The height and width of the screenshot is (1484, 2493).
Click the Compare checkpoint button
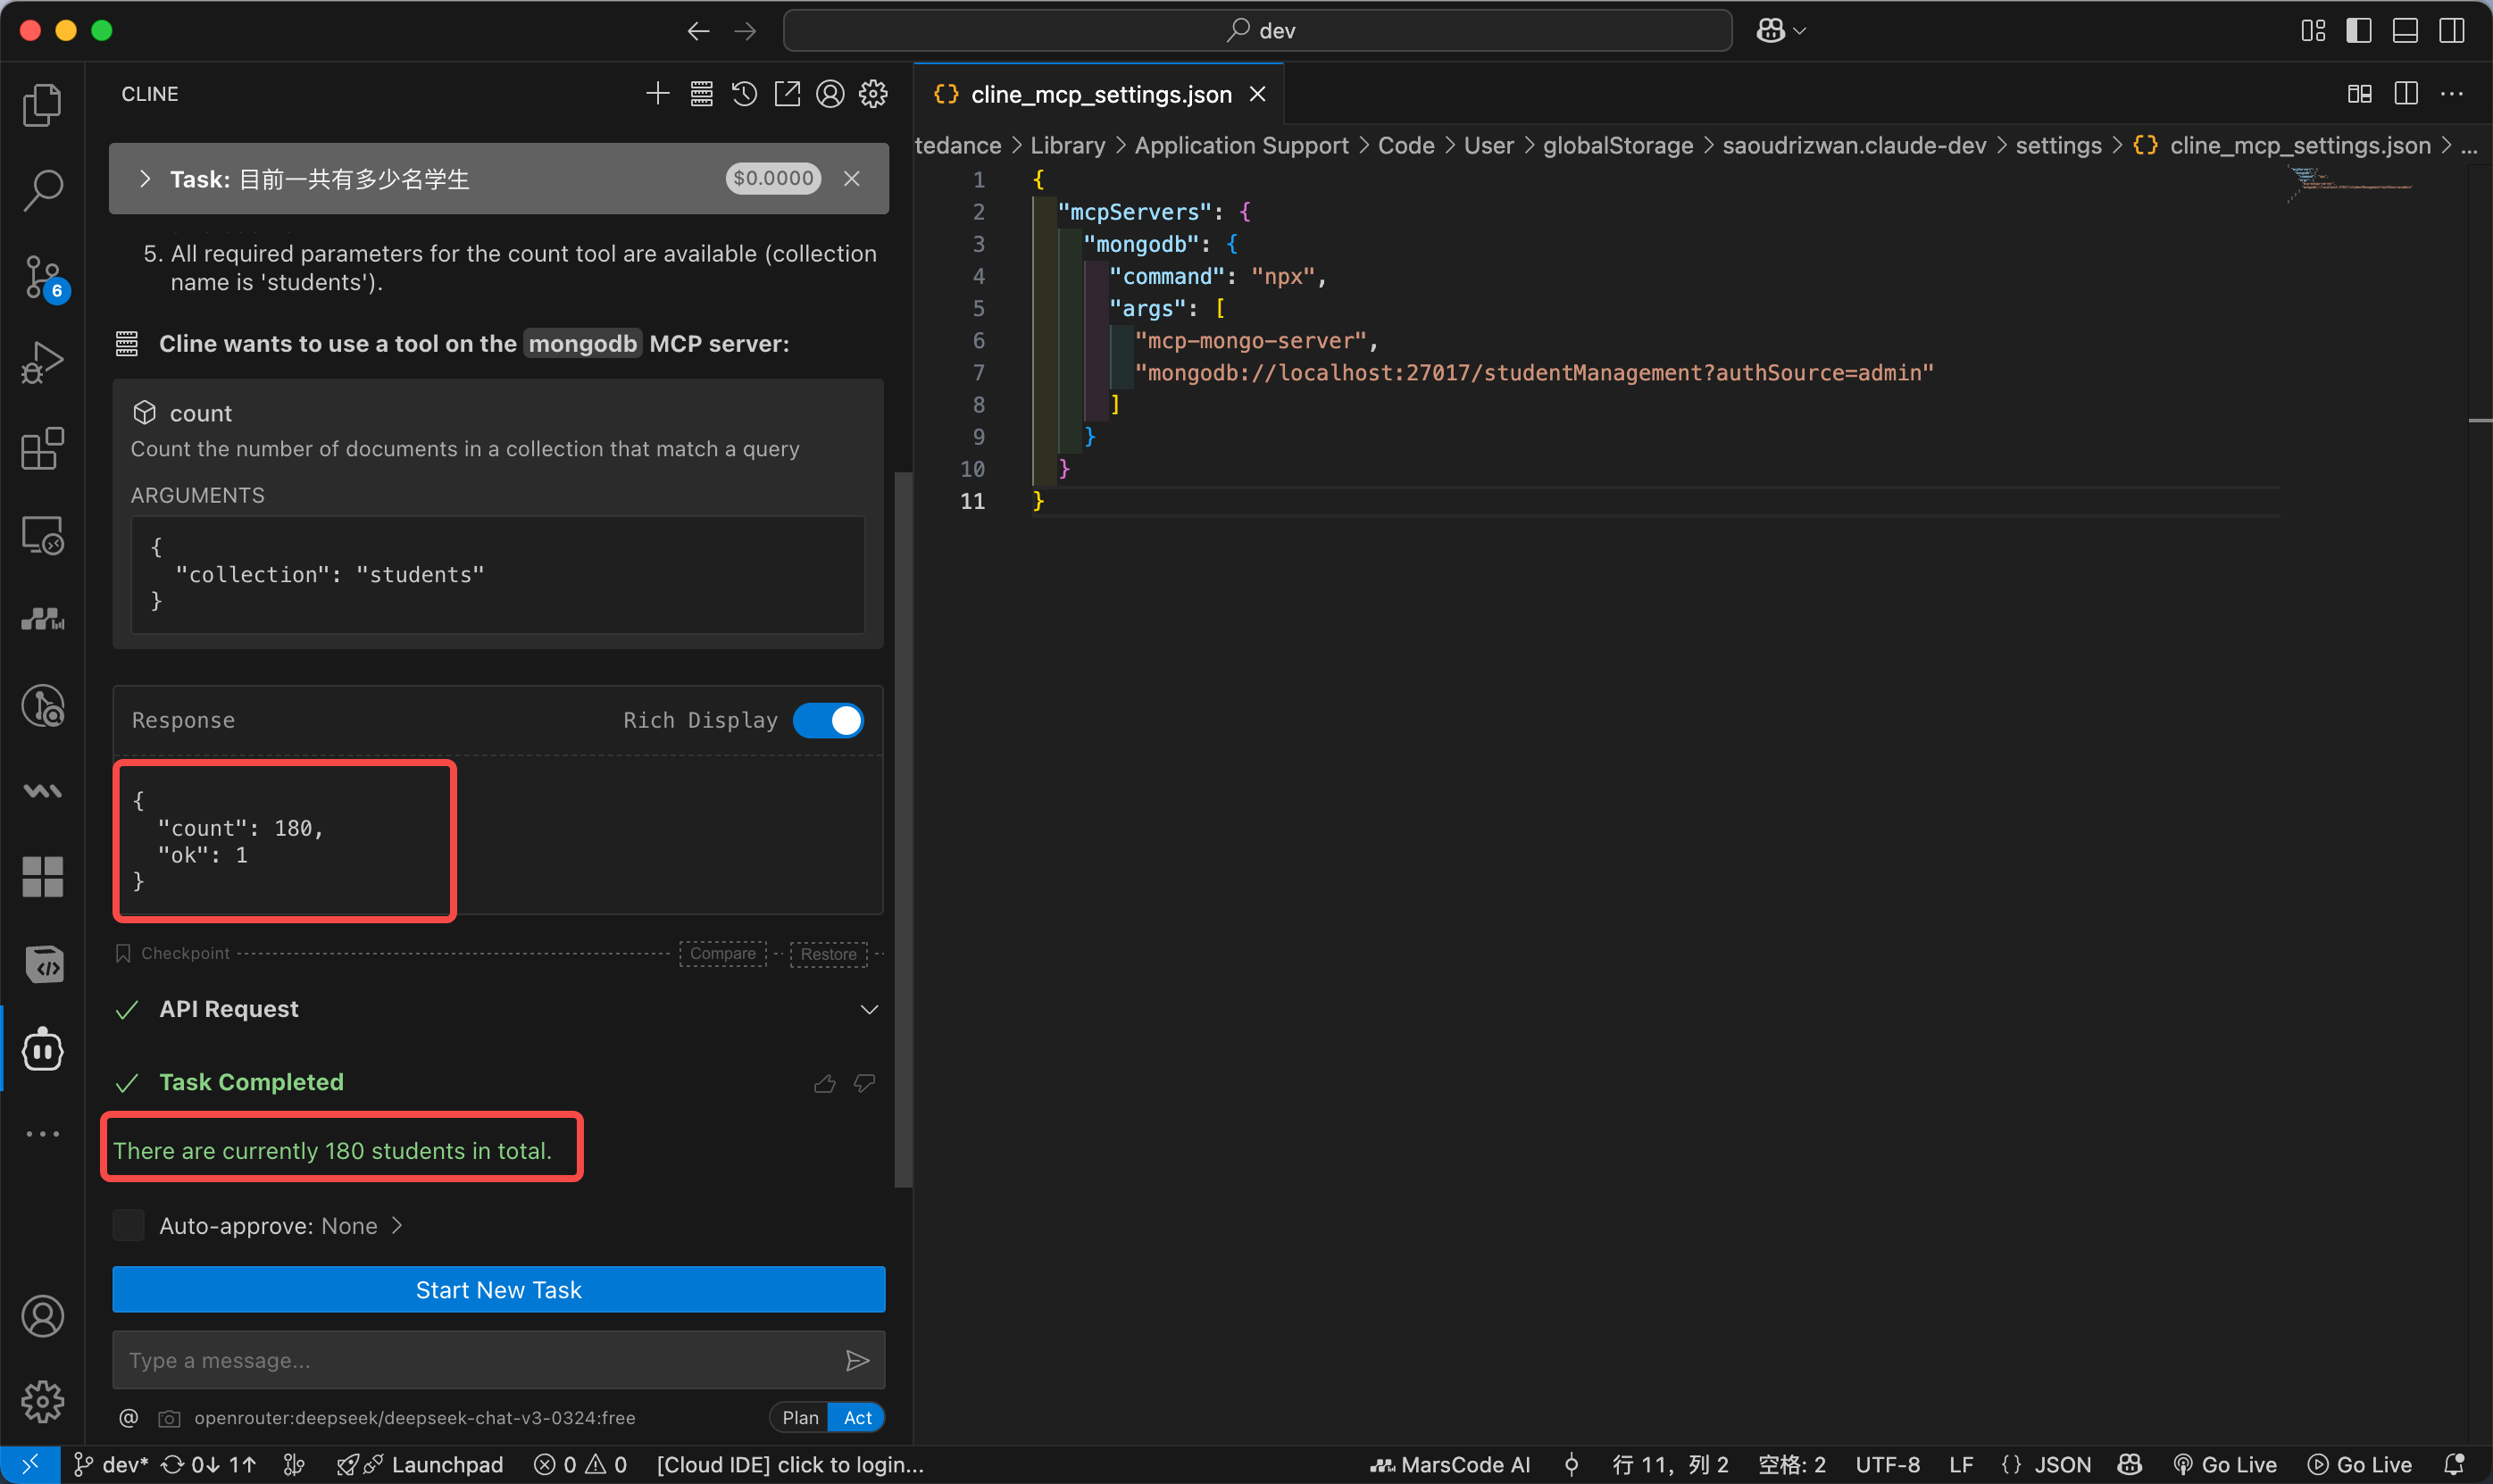(x=722, y=954)
